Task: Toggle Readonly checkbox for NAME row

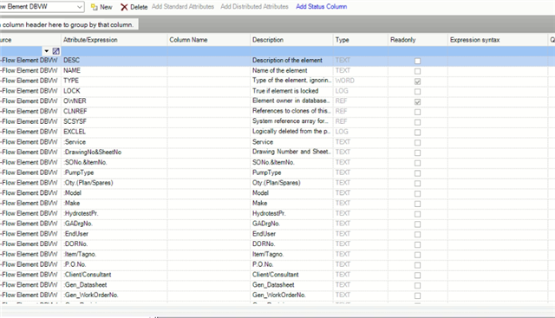Action: click(418, 71)
